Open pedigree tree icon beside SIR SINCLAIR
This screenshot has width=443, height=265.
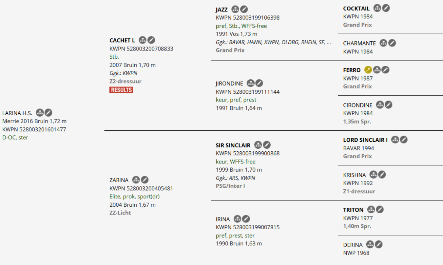point(258,145)
